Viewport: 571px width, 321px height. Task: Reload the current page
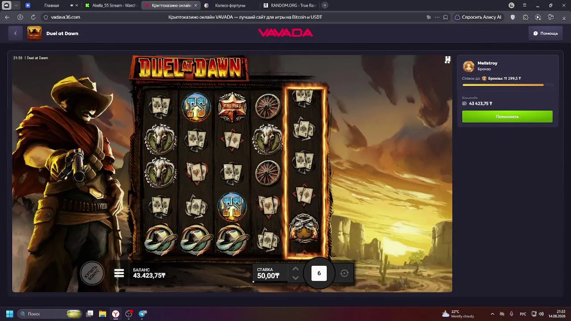33,17
